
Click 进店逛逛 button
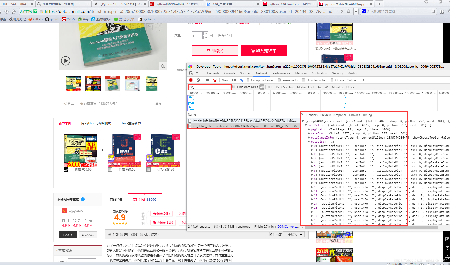click(68, 235)
